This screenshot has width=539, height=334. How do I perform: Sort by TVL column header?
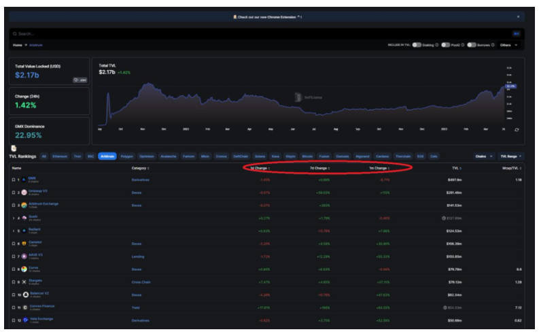pos(456,168)
